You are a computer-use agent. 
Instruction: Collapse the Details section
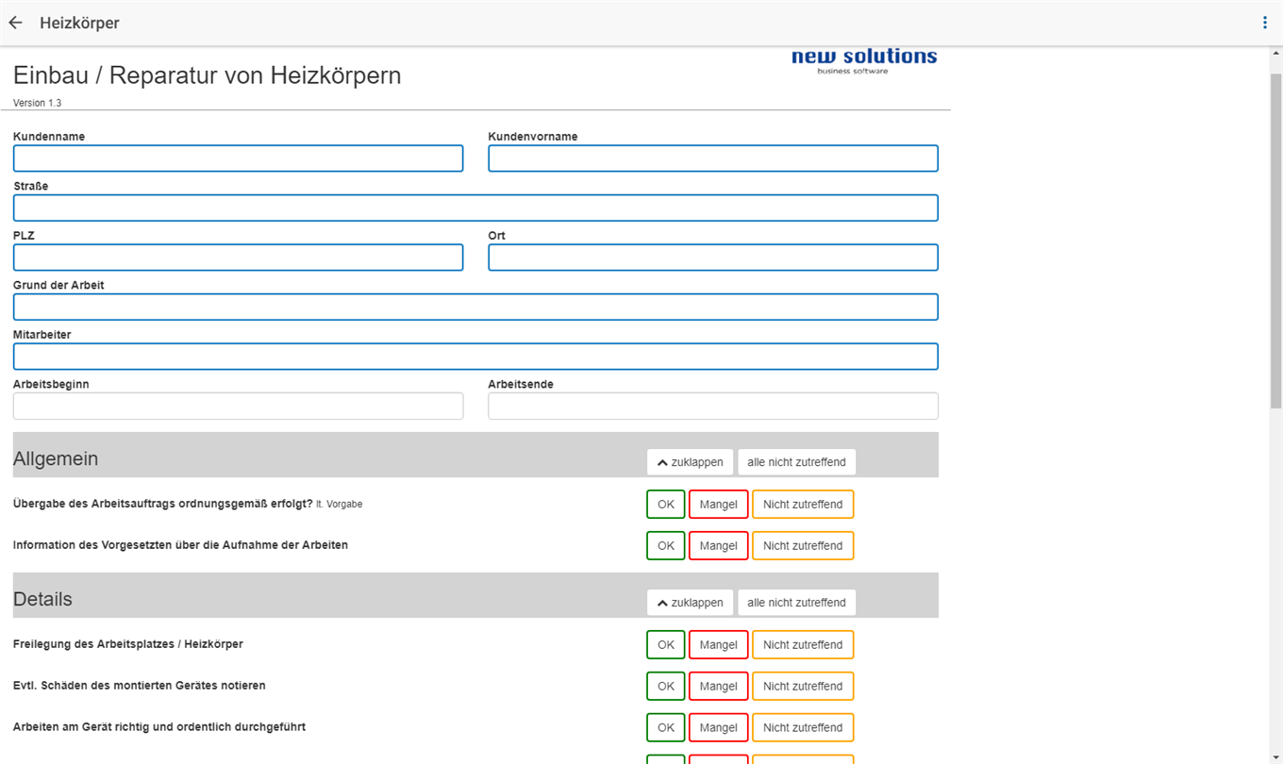point(690,603)
